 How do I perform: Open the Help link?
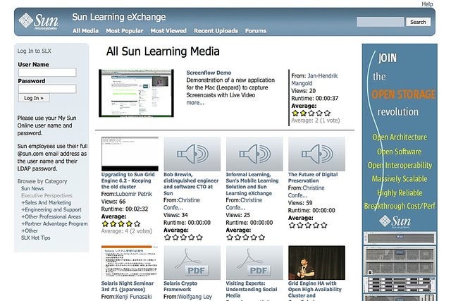(x=427, y=4)
